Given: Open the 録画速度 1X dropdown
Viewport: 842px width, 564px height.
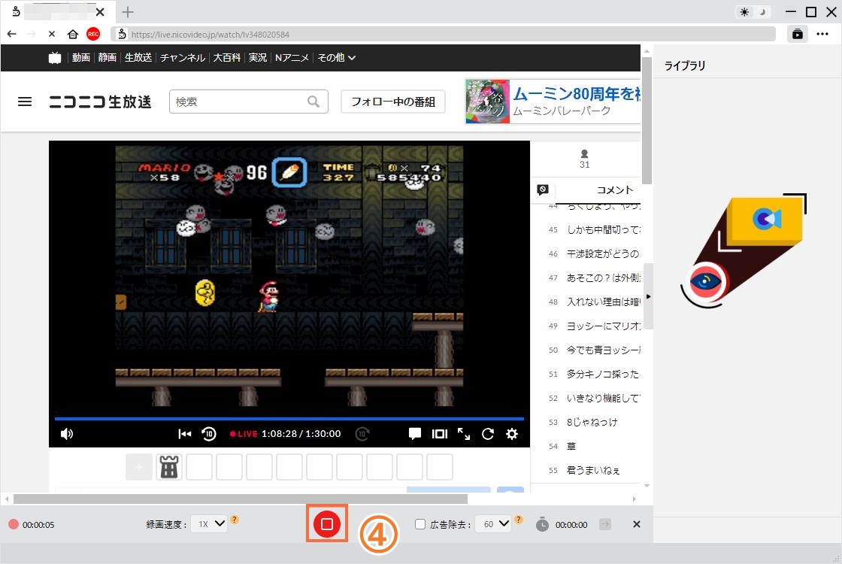Looking at the screenshot, I should [x=210, y=523].
